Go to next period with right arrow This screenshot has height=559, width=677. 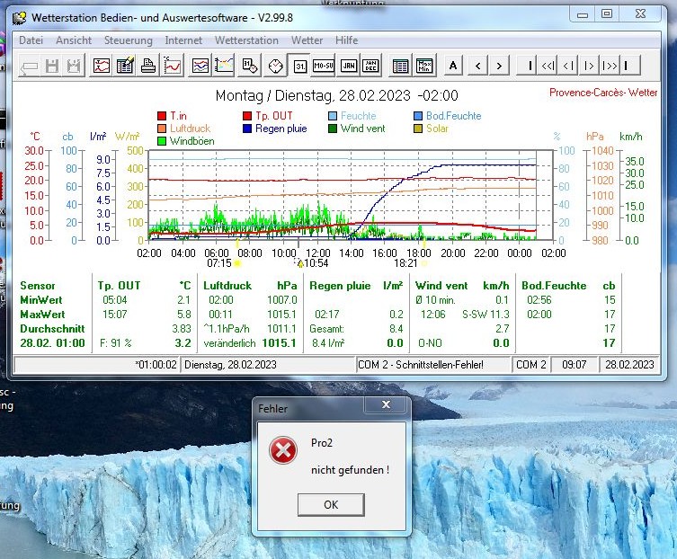point(500,66)
